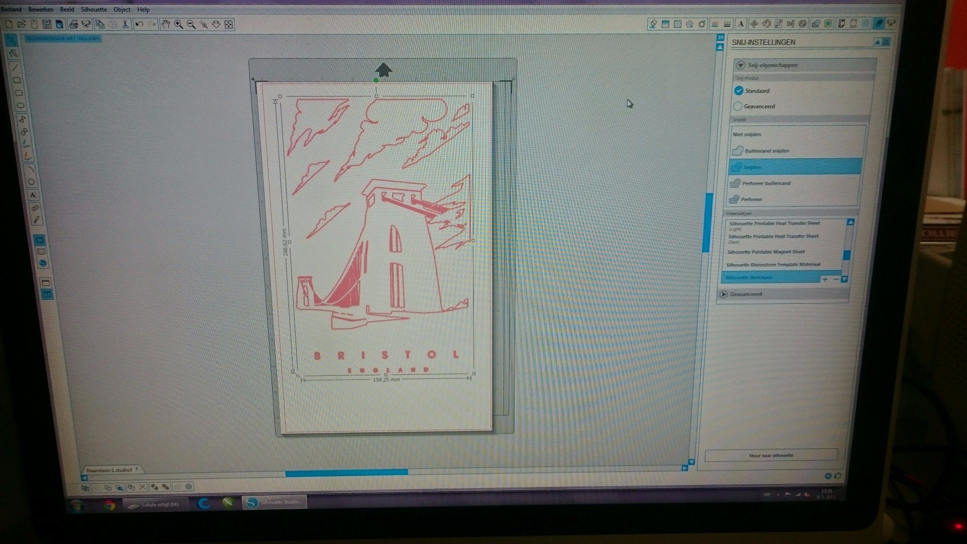This screenshot has height=544, width=967.
Task: Select the Pan hand tool
Action: click(165, 24)
